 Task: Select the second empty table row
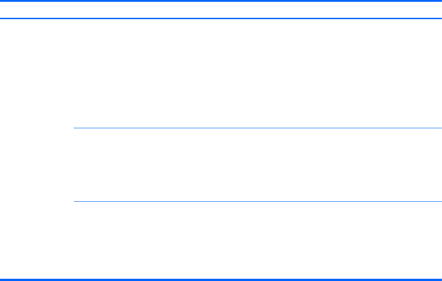pyautogui.click(x=254, y=165)
